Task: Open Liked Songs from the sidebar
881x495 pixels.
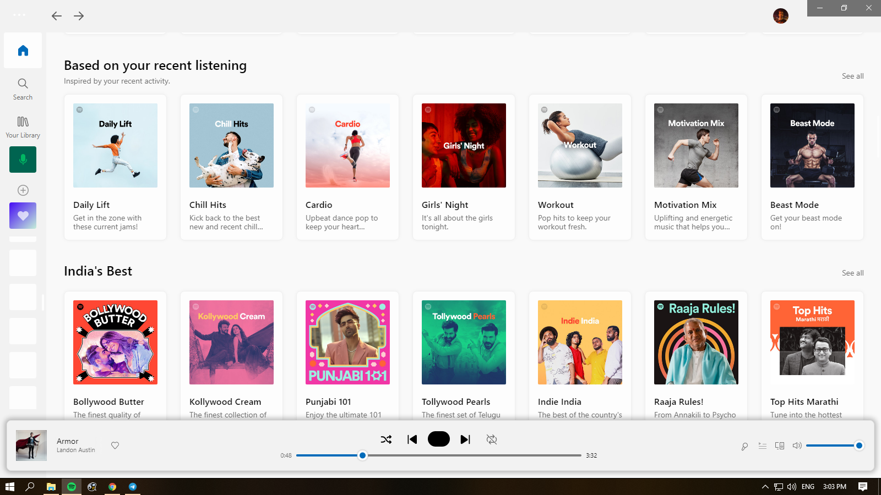Action: click(x=23, y=216)
